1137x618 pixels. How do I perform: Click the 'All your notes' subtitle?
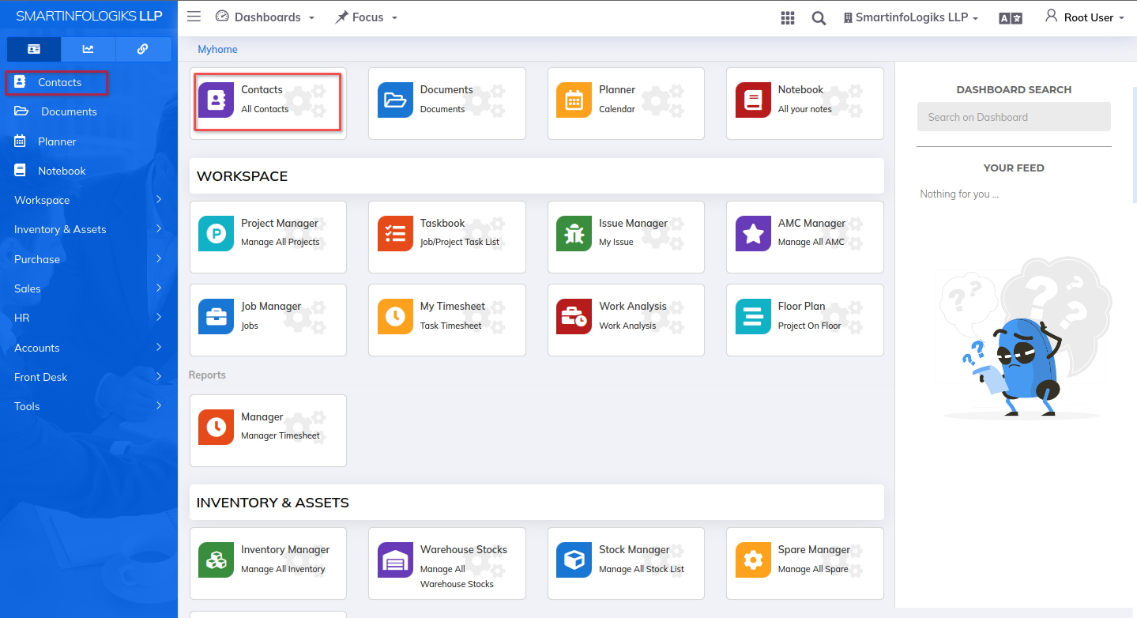[804, 109]
